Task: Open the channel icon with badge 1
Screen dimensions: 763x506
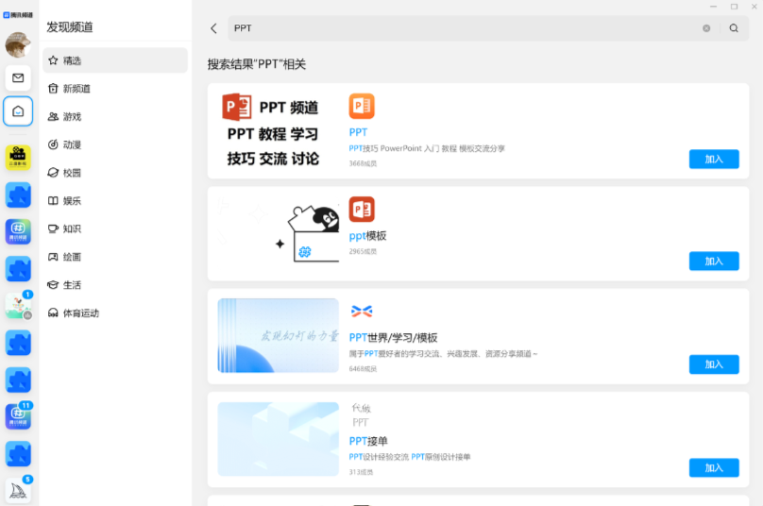Action: (18, 306)
